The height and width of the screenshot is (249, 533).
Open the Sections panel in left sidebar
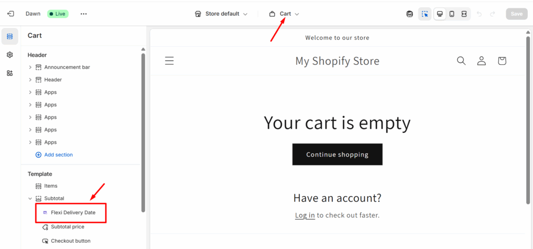click(10, 36)
